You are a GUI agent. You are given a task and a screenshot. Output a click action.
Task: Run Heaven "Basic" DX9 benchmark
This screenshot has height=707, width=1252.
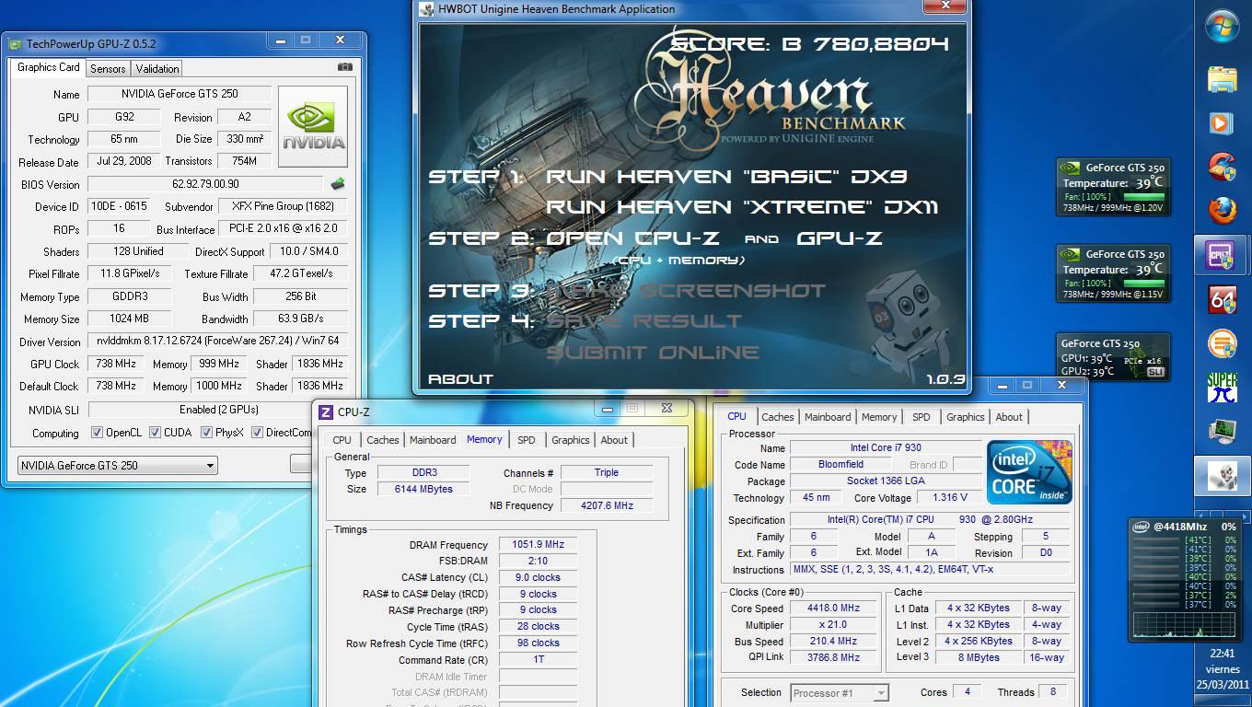point(726,177)
